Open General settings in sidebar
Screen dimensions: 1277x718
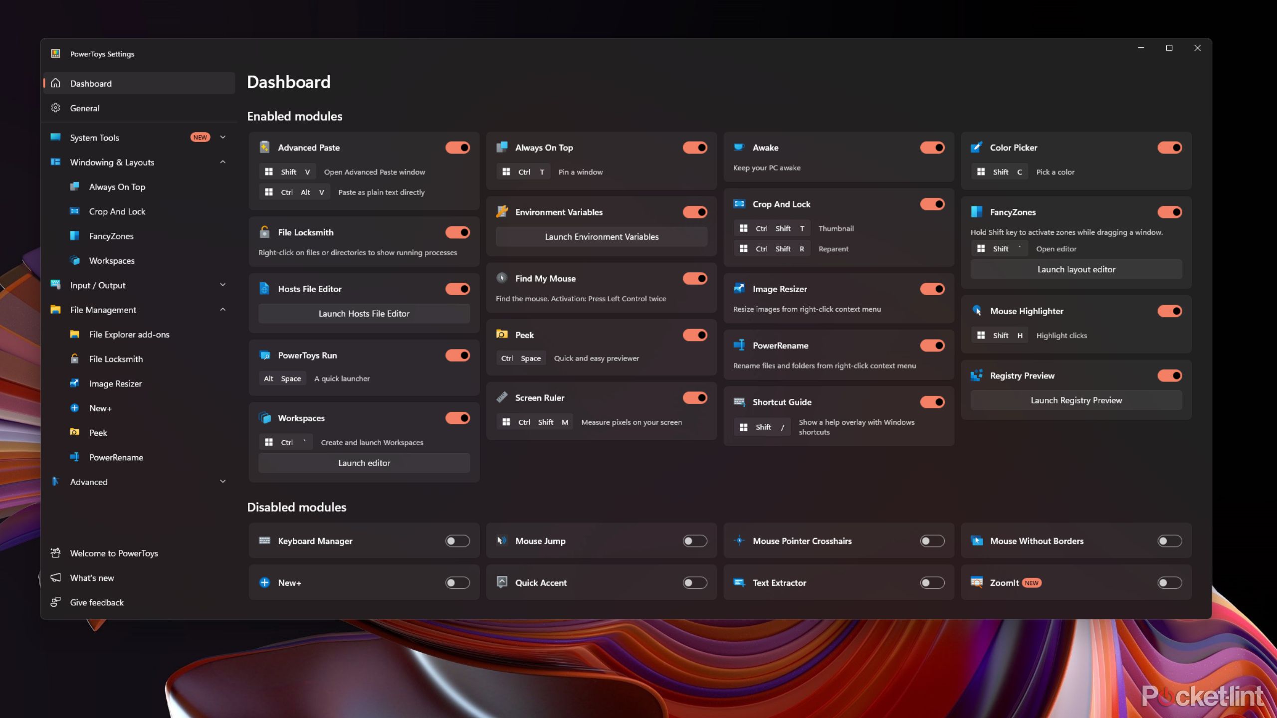[139, 108]
